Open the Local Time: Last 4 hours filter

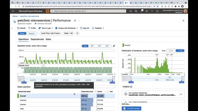[x=50, y=33]
